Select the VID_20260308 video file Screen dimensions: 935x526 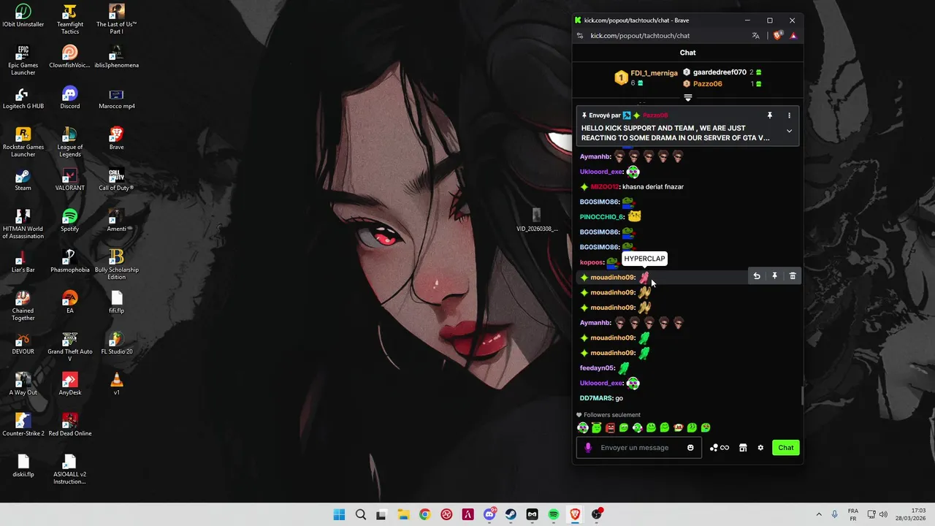coord(537,221)
